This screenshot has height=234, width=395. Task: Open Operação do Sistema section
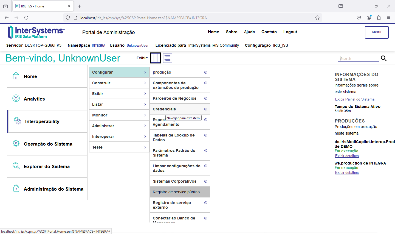[x=48, y=144]
